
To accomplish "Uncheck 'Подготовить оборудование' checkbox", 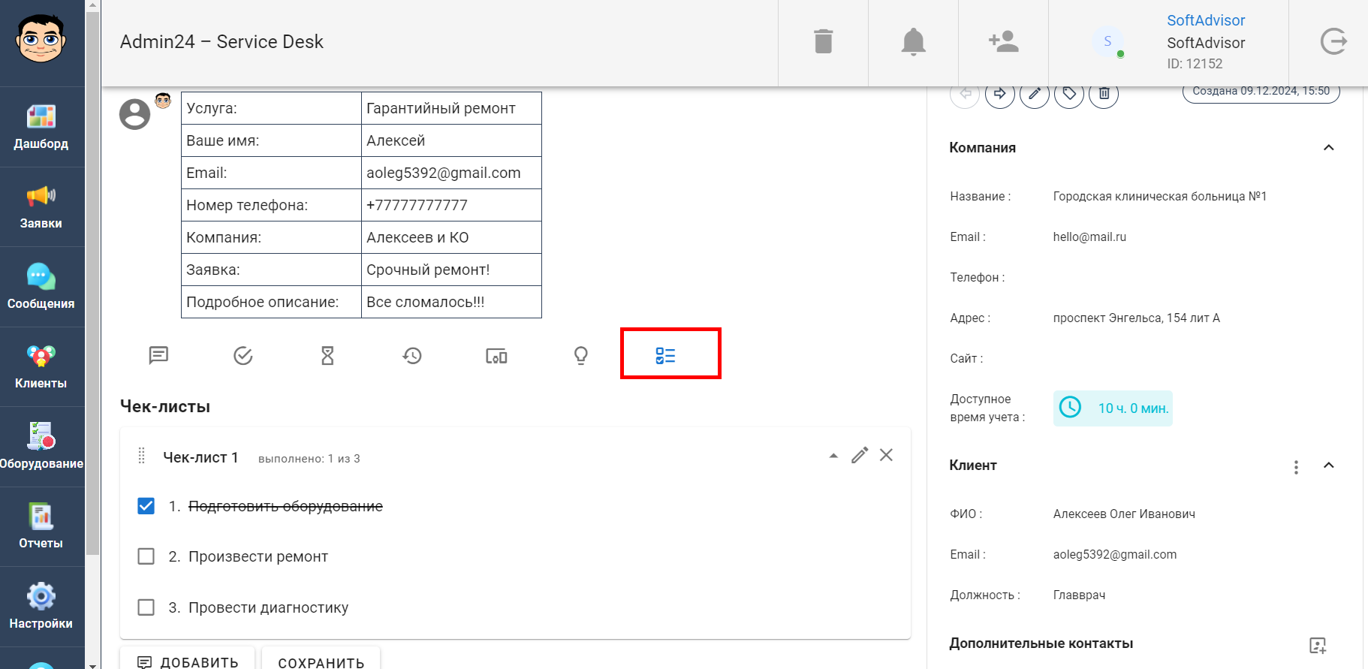I will point(146,506).
